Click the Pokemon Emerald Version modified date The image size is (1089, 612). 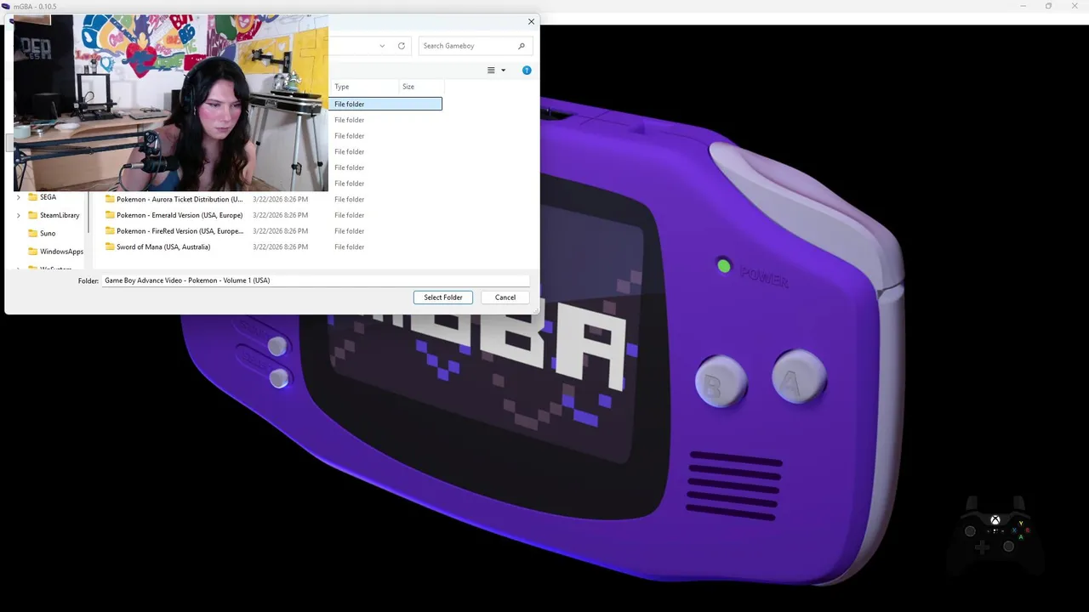tap(280, 215)
